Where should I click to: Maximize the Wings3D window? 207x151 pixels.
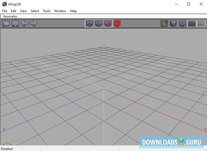coord(189,4)
